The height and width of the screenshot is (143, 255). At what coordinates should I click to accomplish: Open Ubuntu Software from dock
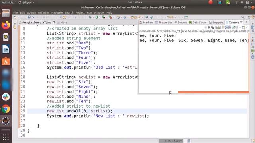(6, 61)
